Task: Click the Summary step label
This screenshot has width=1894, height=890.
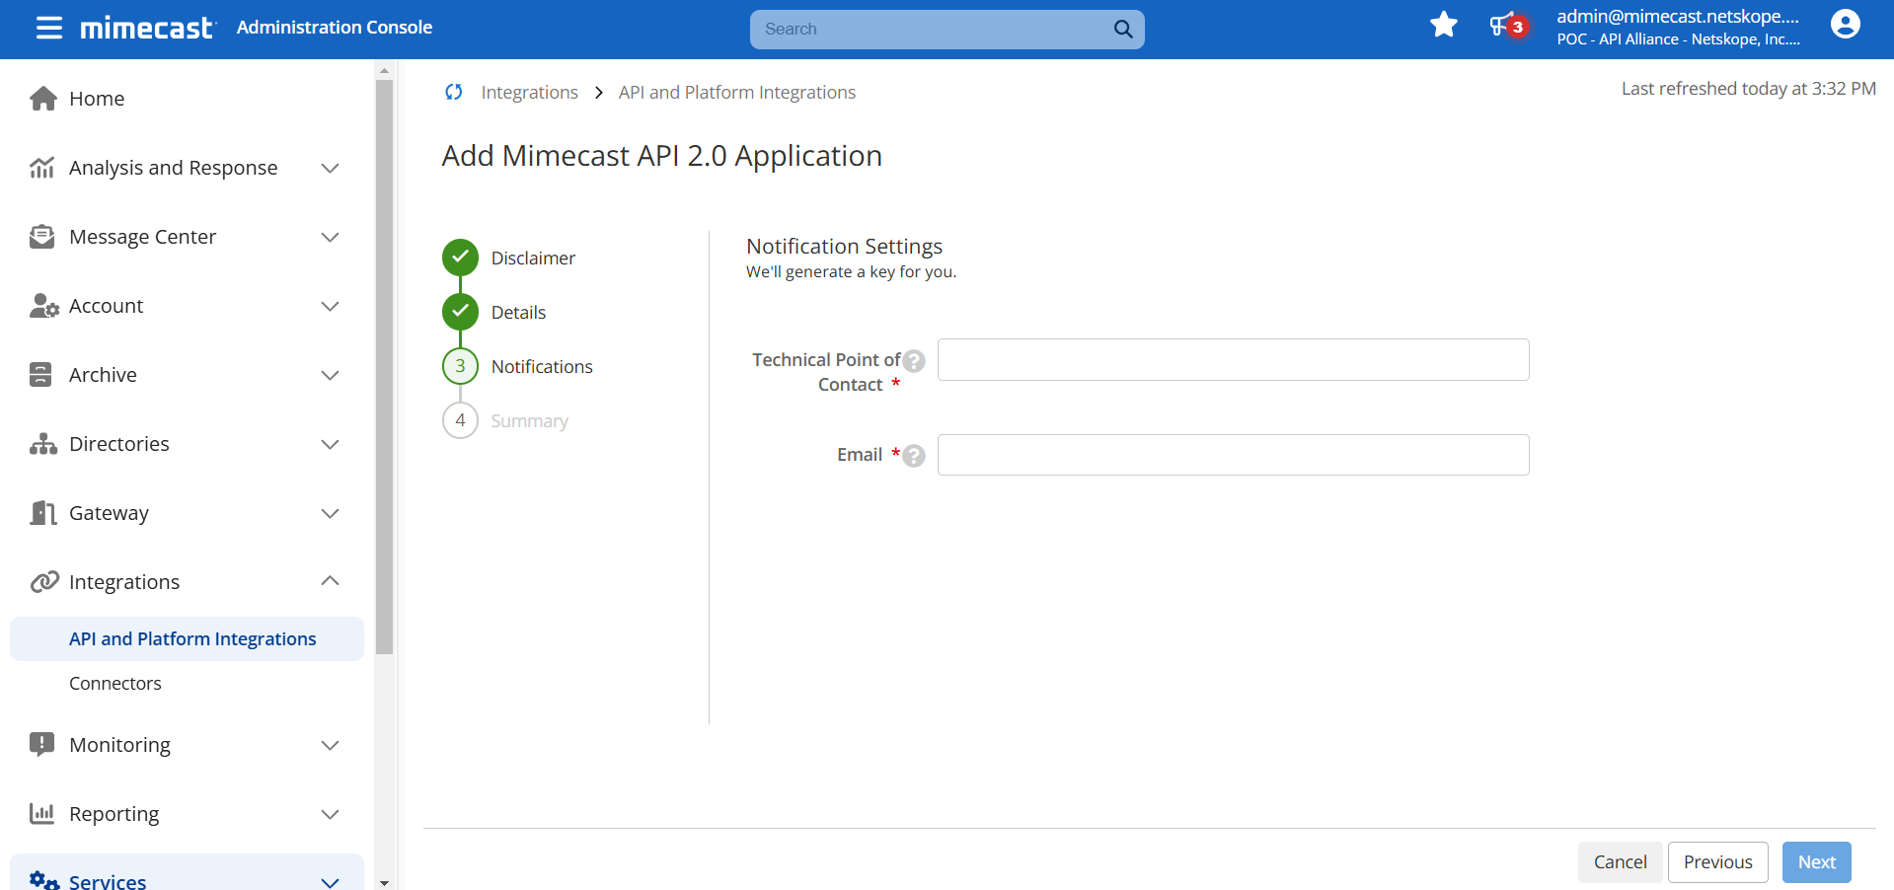Action: coord(529,420)
